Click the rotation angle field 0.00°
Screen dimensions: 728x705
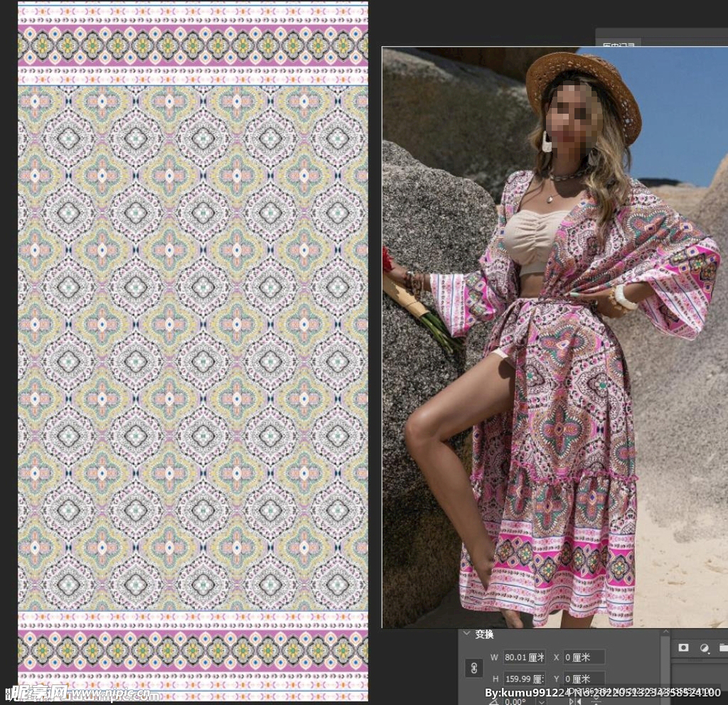(x=515, y=701)
